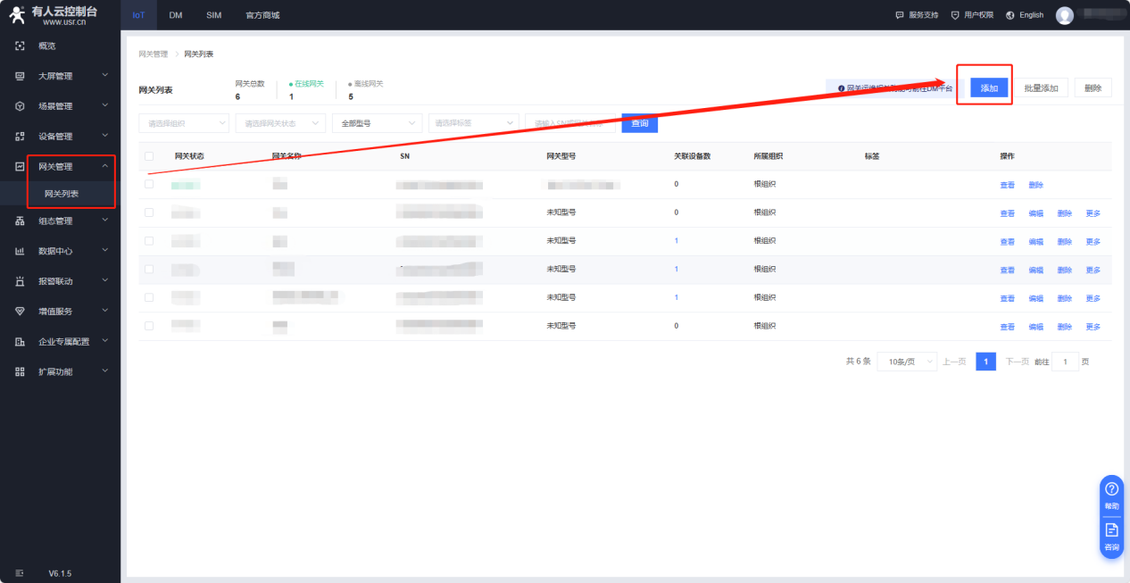The height and width of the screenshot is (583, 1130).
Task: Click the 报警联动 alarm icon
Action: click(20, 281)
